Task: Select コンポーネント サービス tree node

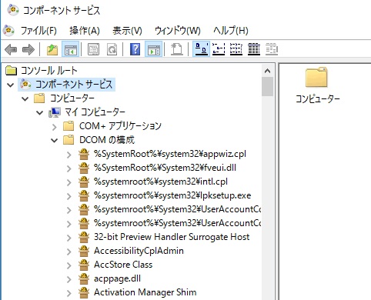Action: [x=74, y=85]
